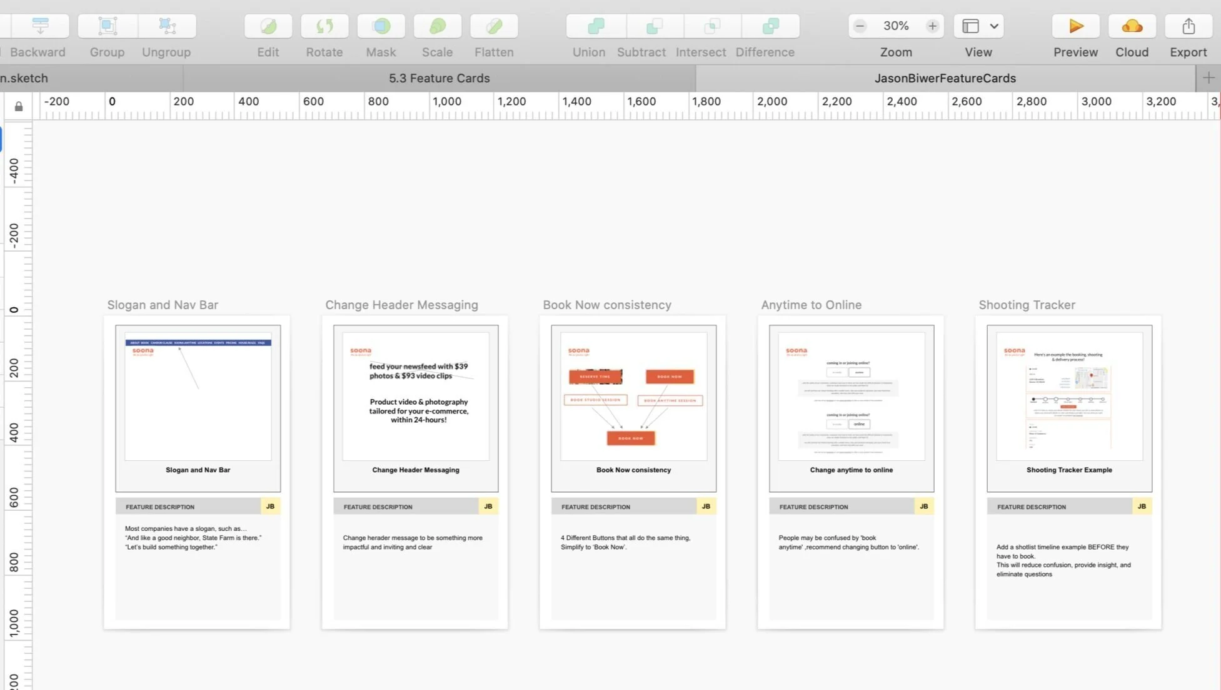
Task: Start the Preview play button
Action: (1075, 26)
